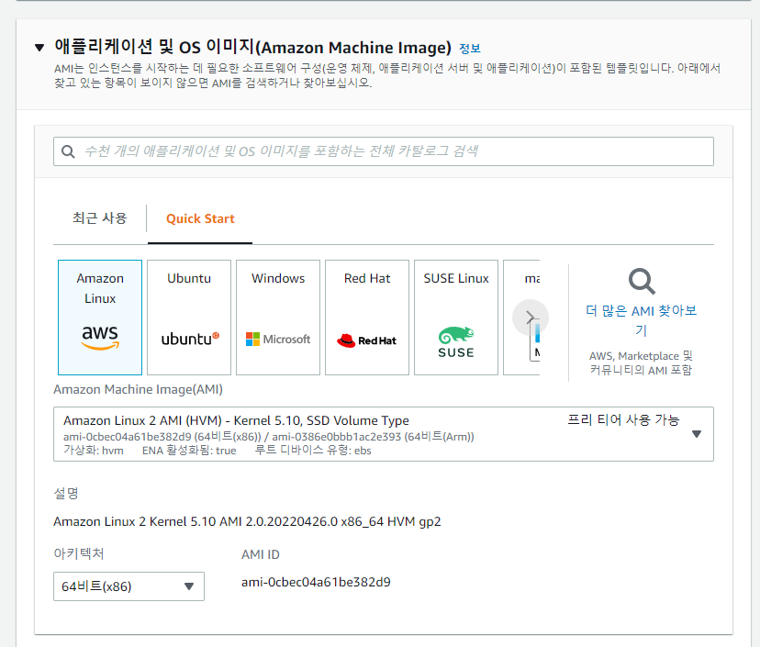This screenshot has width=760, height=647.
Task: Click the SUSE chameleon logo
Action: (x=456, y=342)
